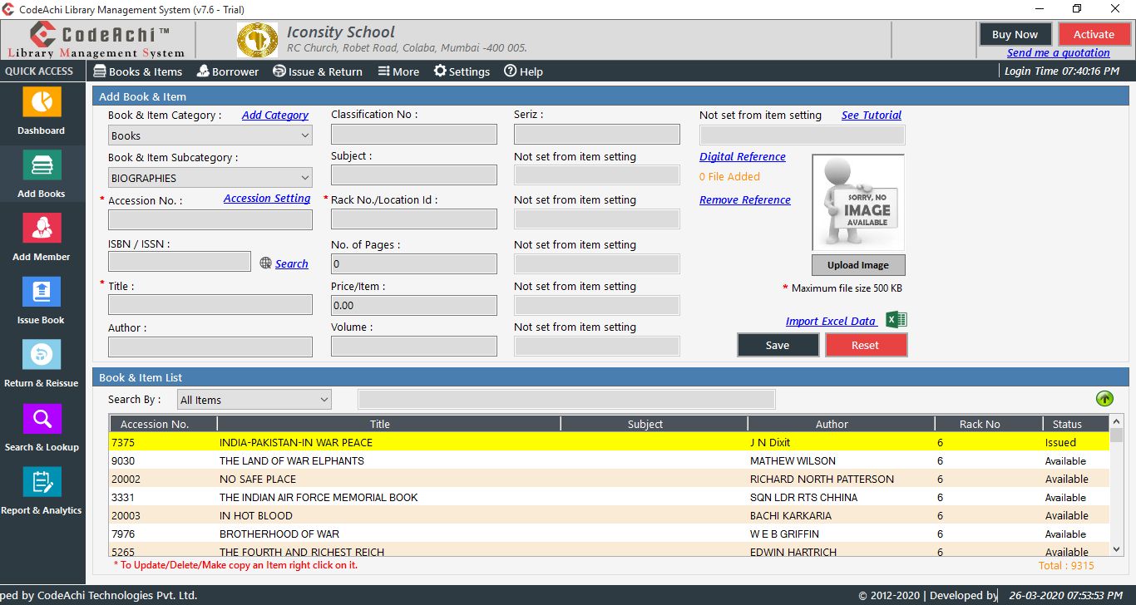Open Issue Book via sidebar icon
The image size is (1136, 605).
(x=41, y=293)
